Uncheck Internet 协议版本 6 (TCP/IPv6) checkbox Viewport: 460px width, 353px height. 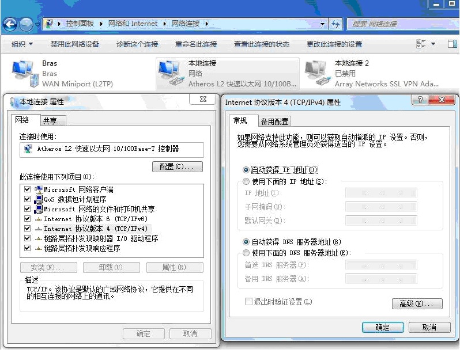coord(27,219)
